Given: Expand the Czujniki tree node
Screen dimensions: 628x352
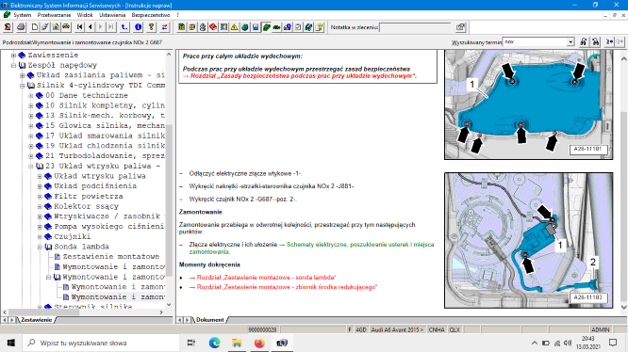Looking at the screenshot, I should [40, 236].
